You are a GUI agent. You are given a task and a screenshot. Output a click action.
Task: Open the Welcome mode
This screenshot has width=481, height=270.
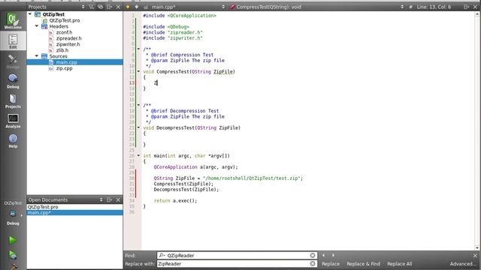tap(13, 21)
